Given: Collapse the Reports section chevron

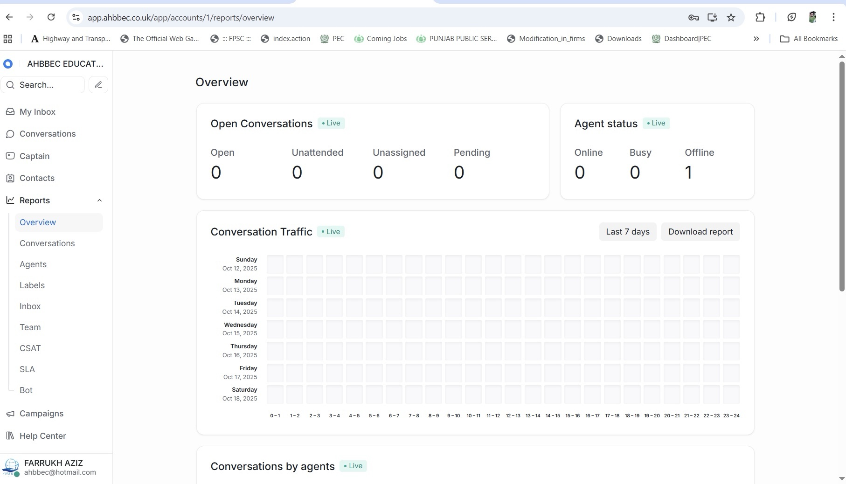Looking at the screenshot, I should point(99,201).
